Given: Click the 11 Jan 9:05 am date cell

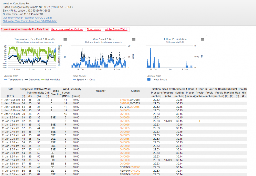Looking at the screenshot, I should 10,150.
